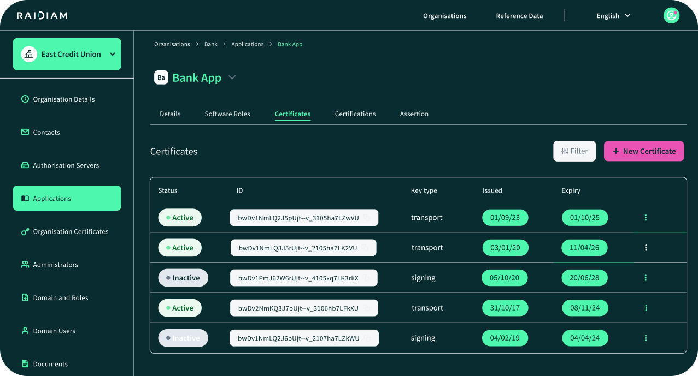This screenshot has width=698, height=376.
Task: Copy the certificate ID ending in 3rkX
Action: click(367, 278)
